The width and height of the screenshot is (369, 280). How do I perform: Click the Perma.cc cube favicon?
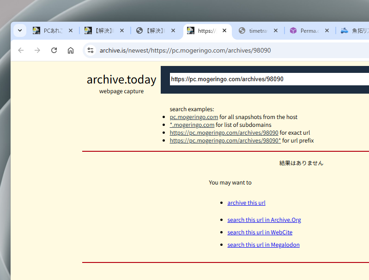tap(293, 30)
